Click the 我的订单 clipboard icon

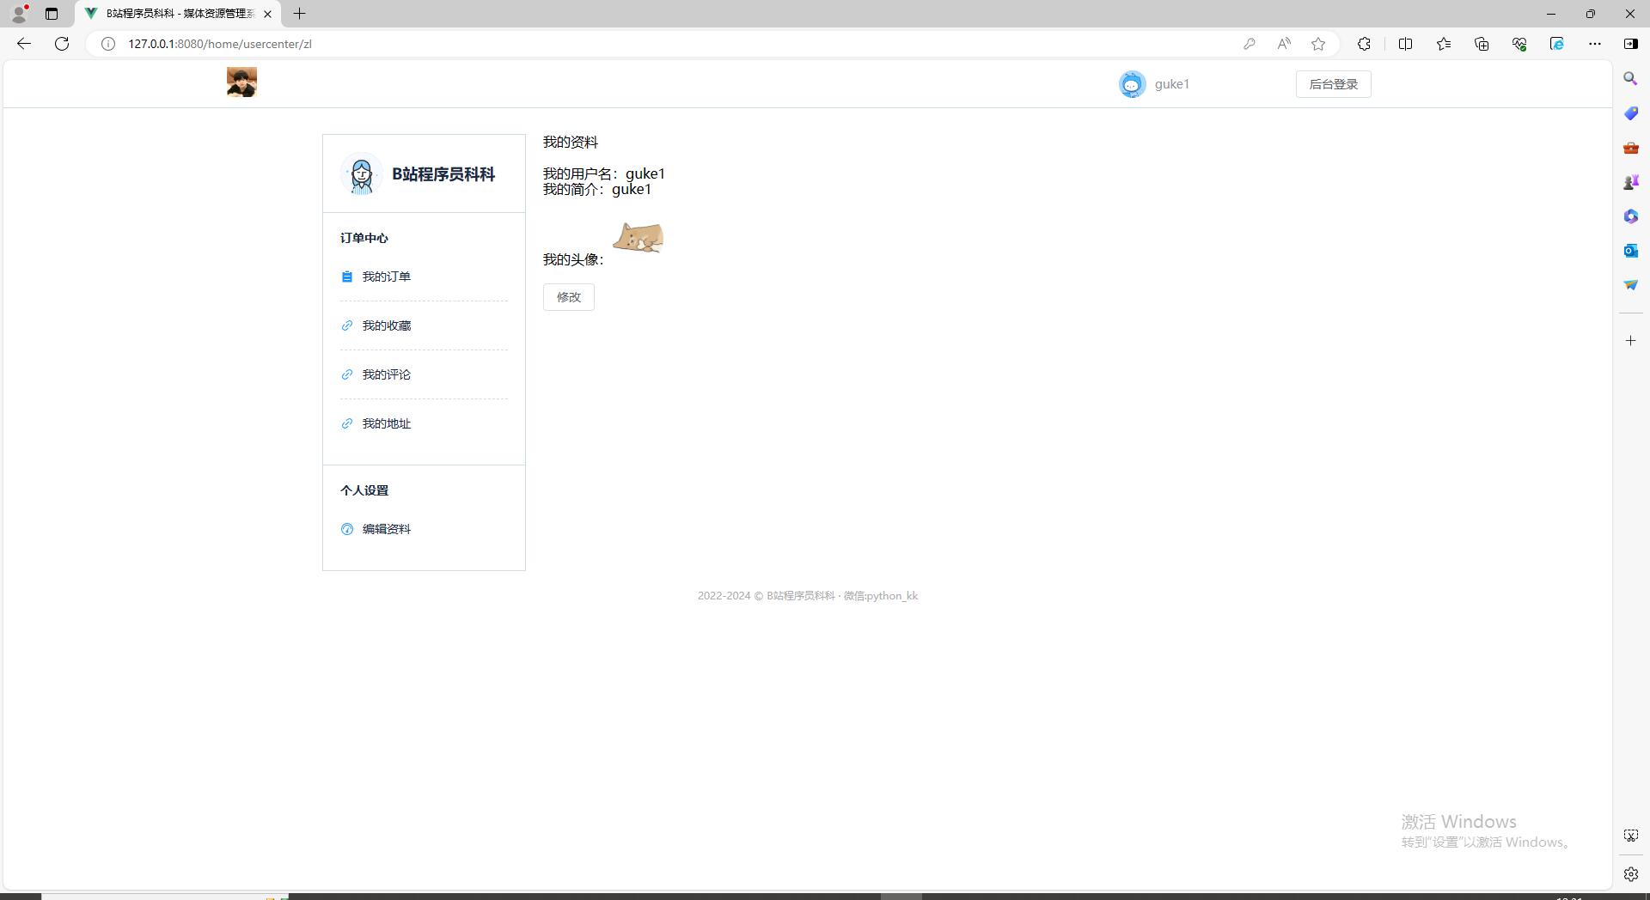(347, 277)
